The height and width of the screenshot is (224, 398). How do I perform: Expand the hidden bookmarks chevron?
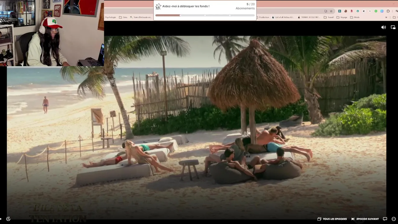386,17
